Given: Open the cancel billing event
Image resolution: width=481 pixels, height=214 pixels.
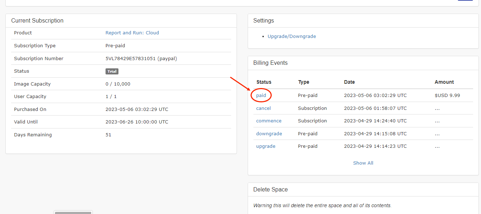Looking at the screenshot, I should (x=263, y=108).
